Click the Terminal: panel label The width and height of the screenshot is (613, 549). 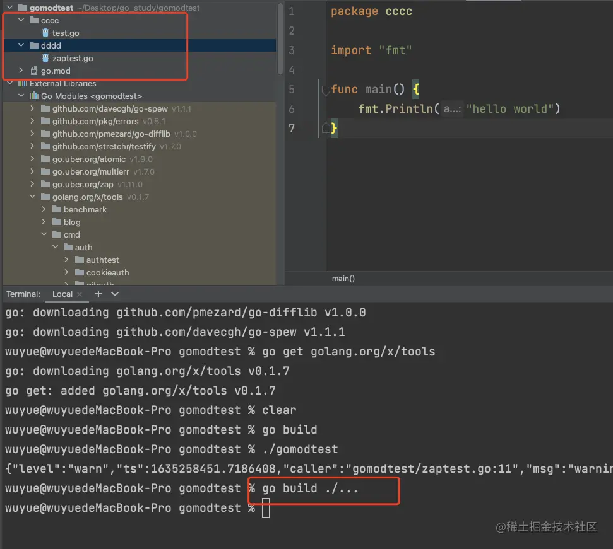click(23, 294)
